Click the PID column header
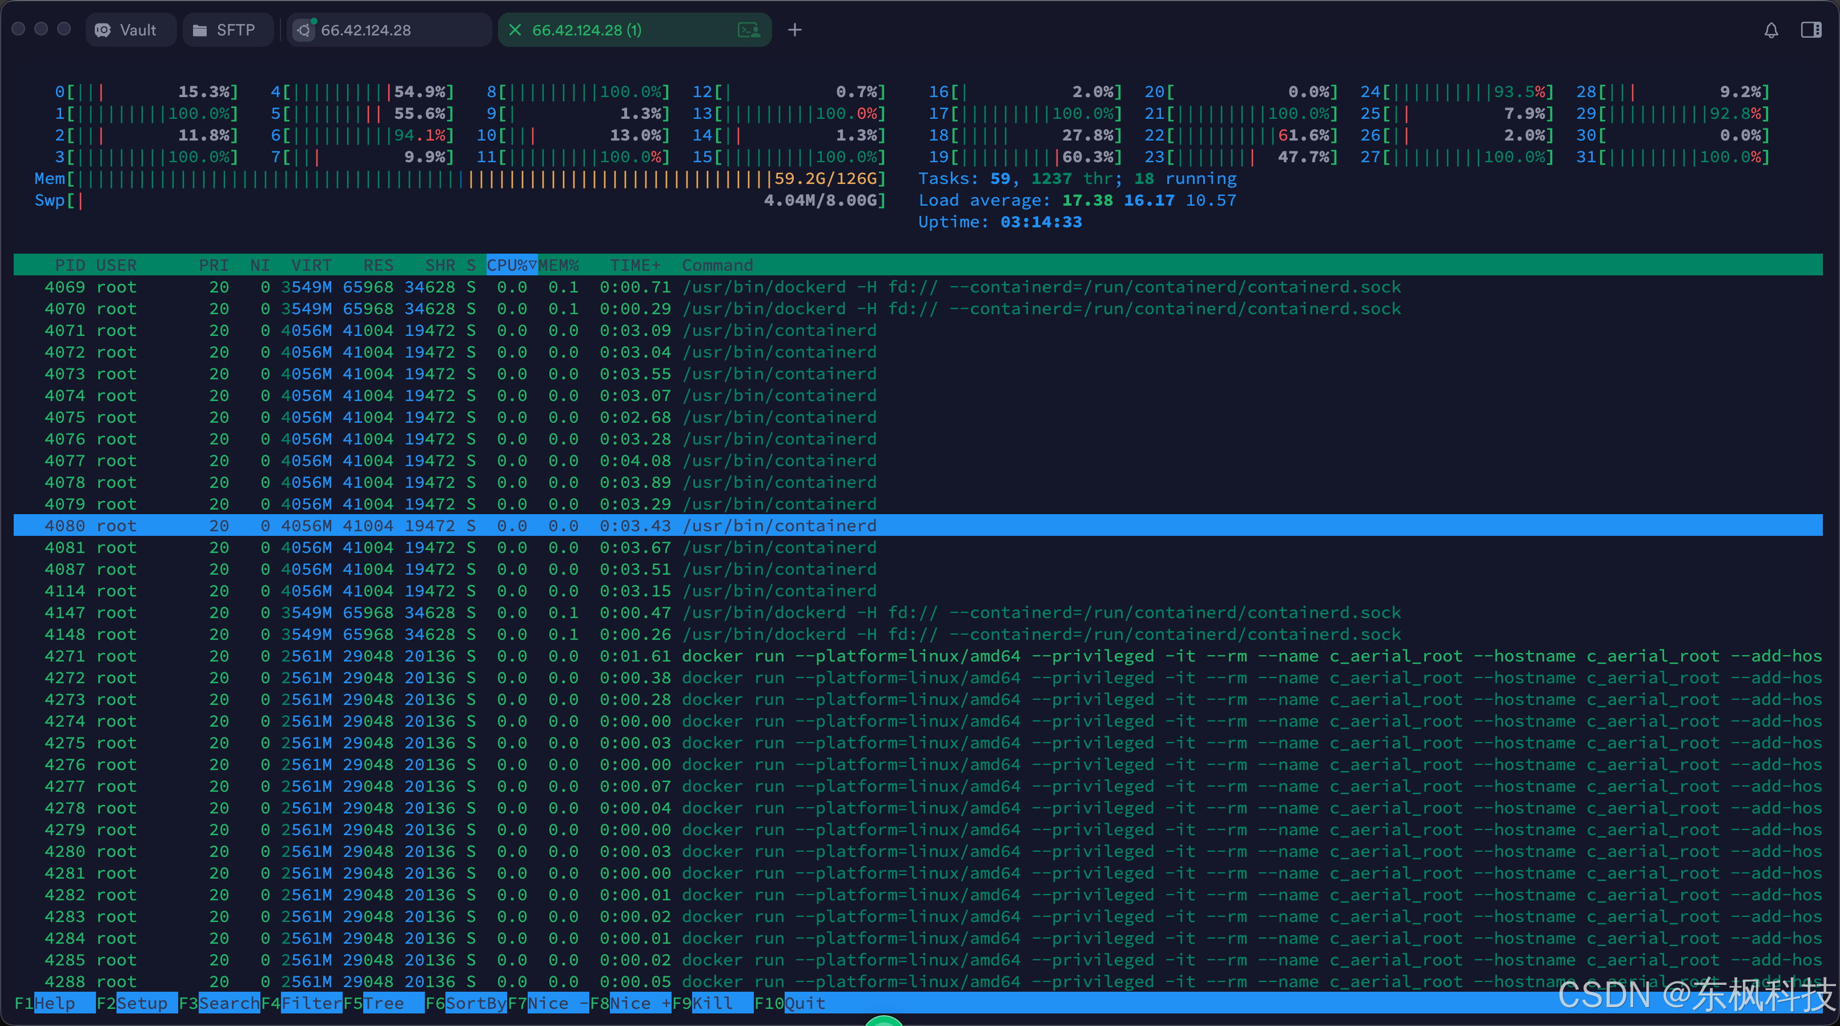Viewport: 1840px width, 1026px height. [69, 265]
